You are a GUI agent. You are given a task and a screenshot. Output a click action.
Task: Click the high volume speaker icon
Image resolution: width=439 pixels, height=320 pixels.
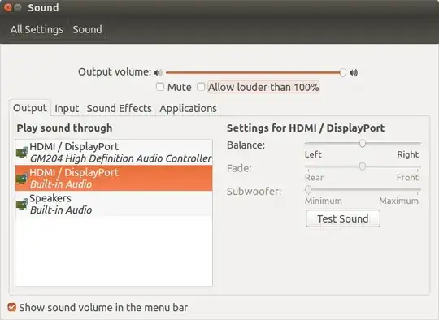[x=354, y=73]
